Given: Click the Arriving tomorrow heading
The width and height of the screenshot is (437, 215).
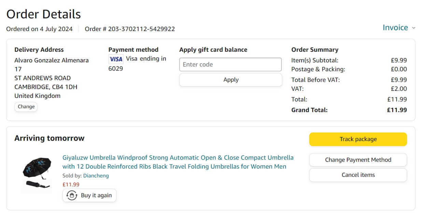Looking at the screenshot, I should [49, 138].
